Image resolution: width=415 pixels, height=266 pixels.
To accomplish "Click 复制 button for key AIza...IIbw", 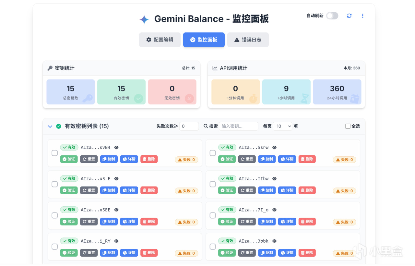I will point(267,190).
